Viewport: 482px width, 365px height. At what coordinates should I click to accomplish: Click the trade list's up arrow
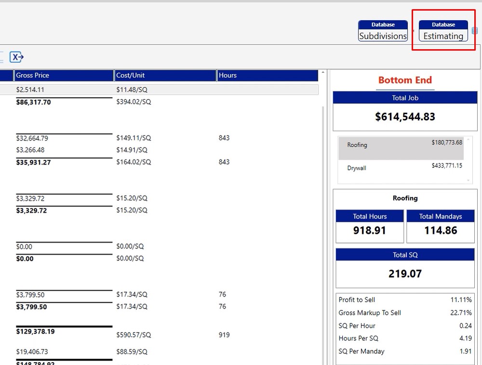click(x=468, y=139)
